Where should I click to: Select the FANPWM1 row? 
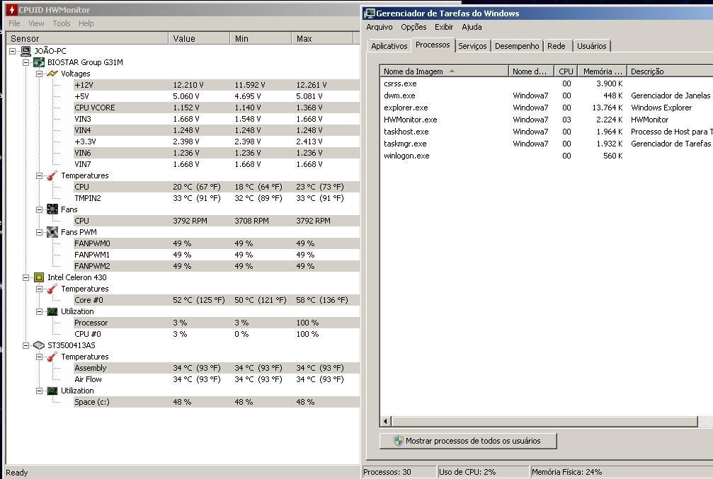[x=217, y=255]
